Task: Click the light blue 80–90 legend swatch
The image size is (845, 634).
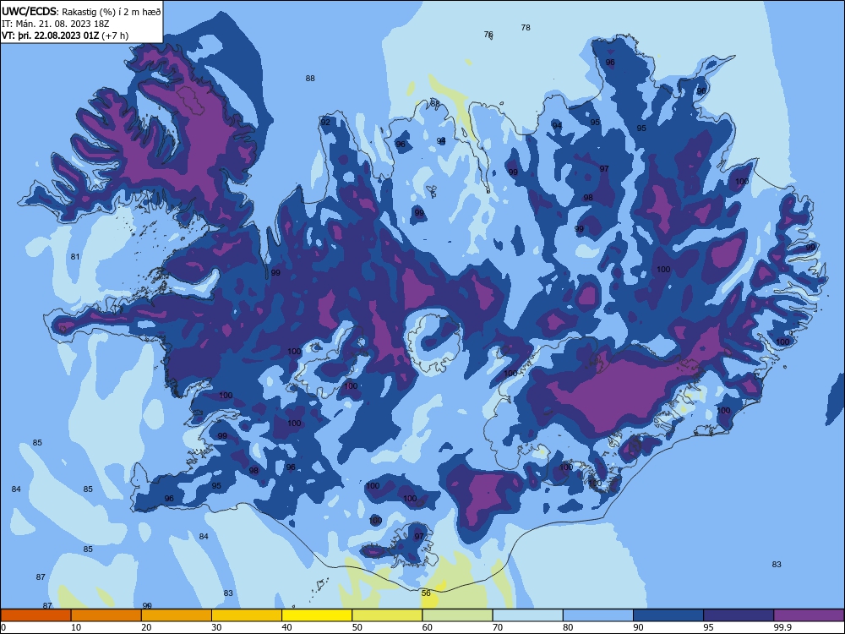Action: click(x=598, y=615)
